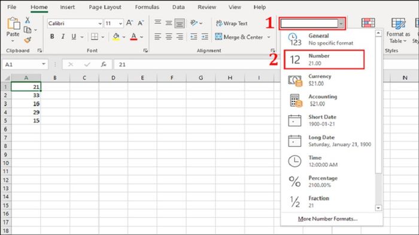Align text right

click(x=180, y=36)
